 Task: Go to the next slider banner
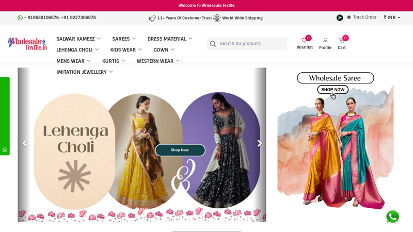click(260, 143)
